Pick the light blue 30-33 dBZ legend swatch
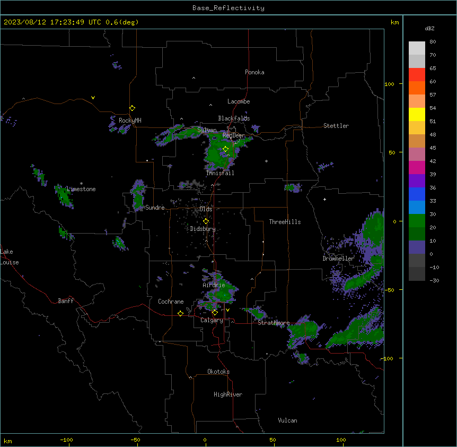Image resolution: width=457 pixels, height=447 pixels. pyautogui.click(x=417, y=208)
